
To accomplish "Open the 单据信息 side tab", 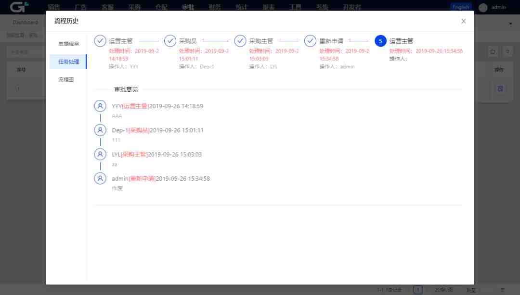I will coord(68,44).
